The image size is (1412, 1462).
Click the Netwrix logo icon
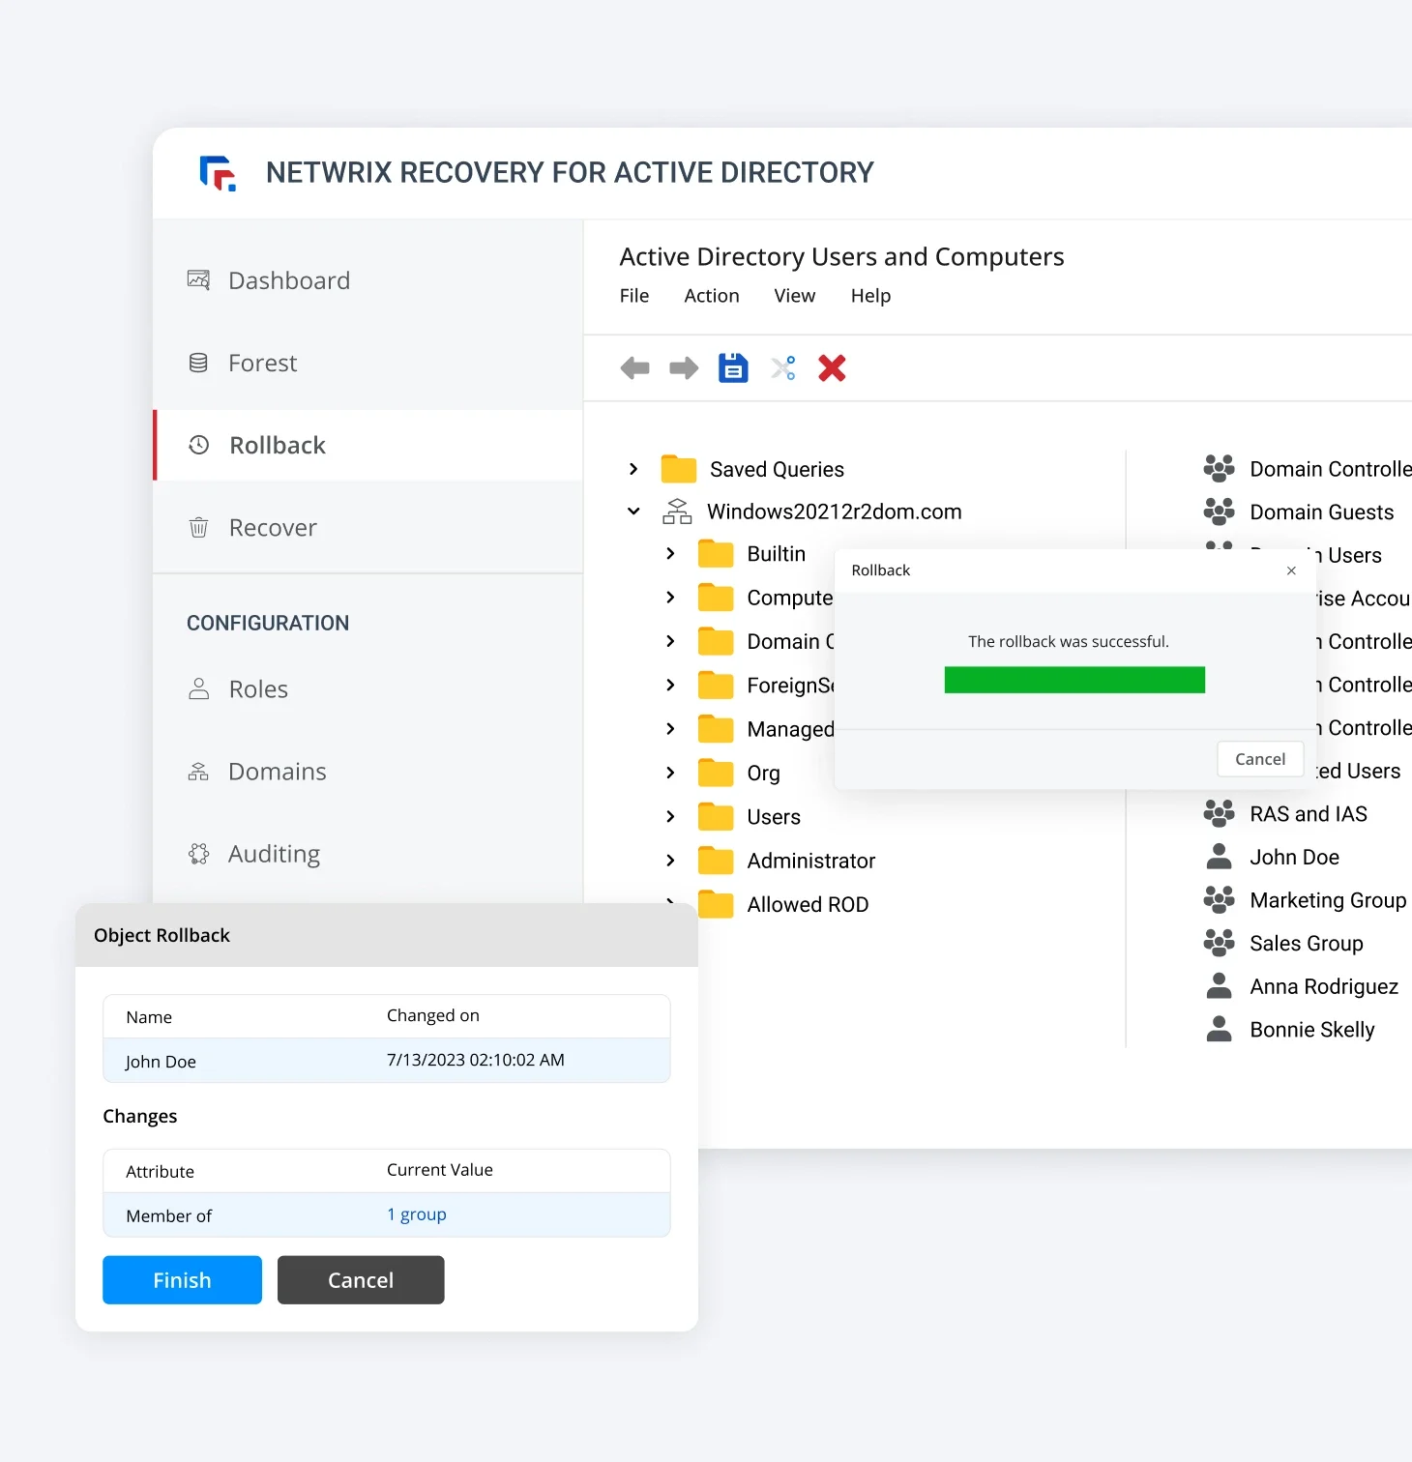point(218,173)
